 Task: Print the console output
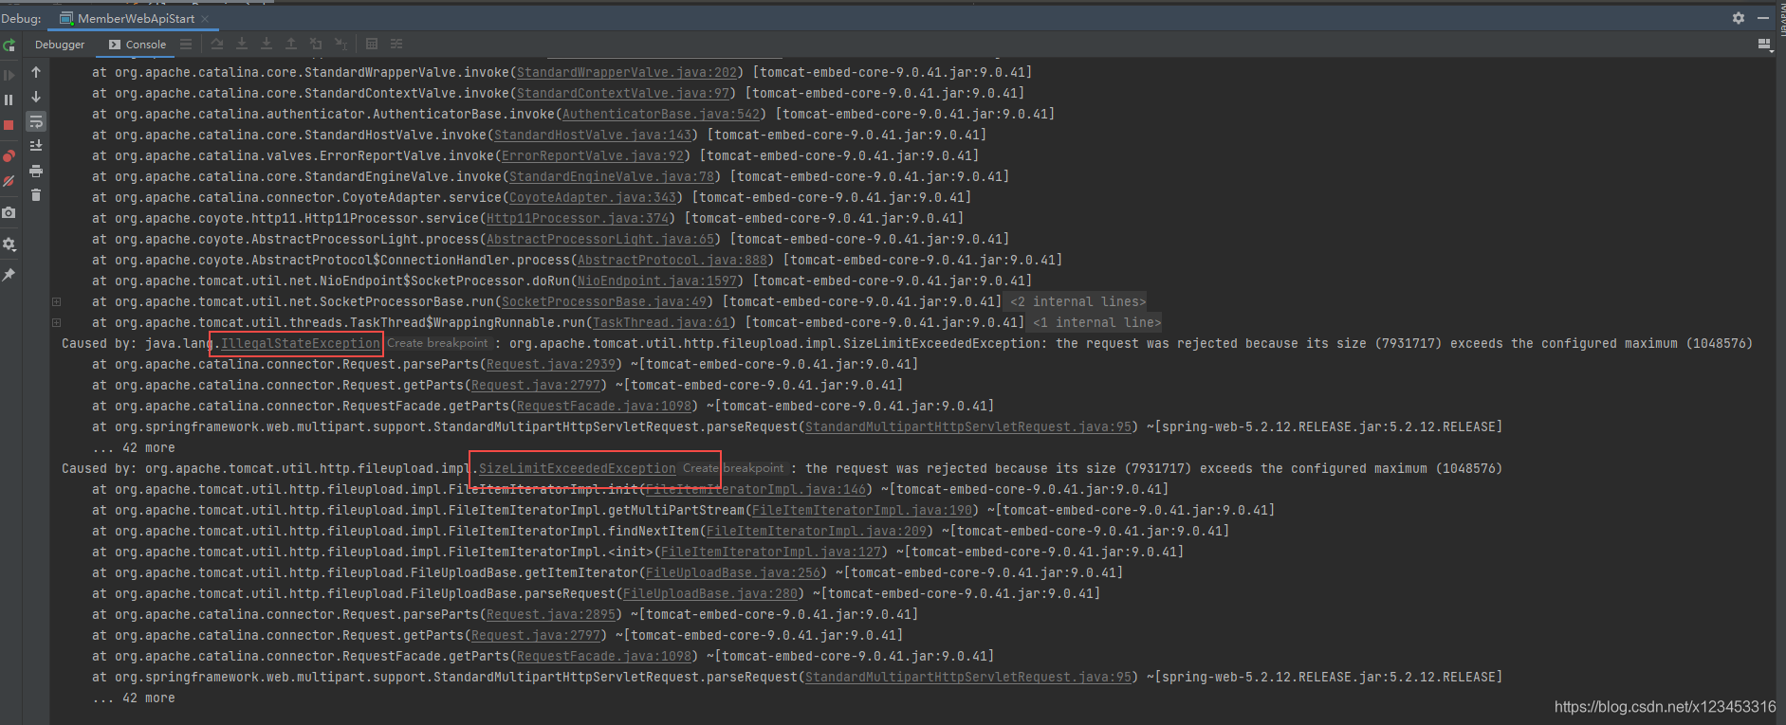point(36,171)
